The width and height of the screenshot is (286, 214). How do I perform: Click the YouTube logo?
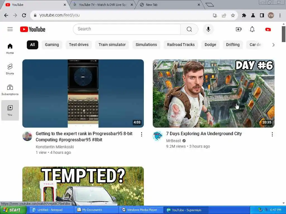coord(33,29)
